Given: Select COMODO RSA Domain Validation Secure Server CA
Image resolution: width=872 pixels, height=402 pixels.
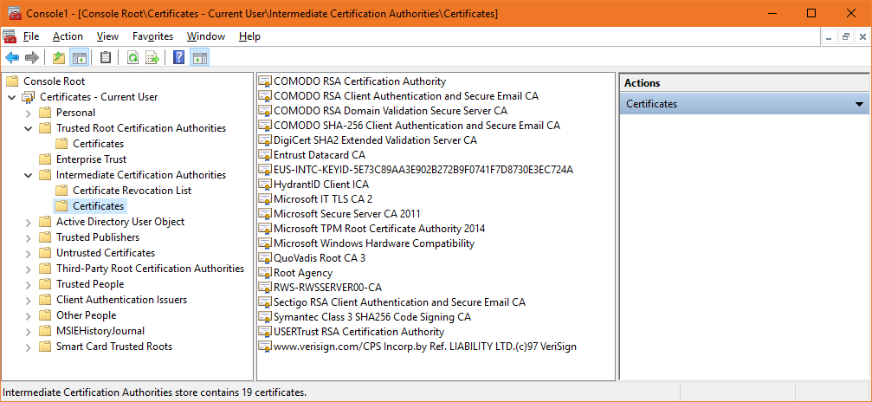Looking at the screenshot, I should point(391,111).
